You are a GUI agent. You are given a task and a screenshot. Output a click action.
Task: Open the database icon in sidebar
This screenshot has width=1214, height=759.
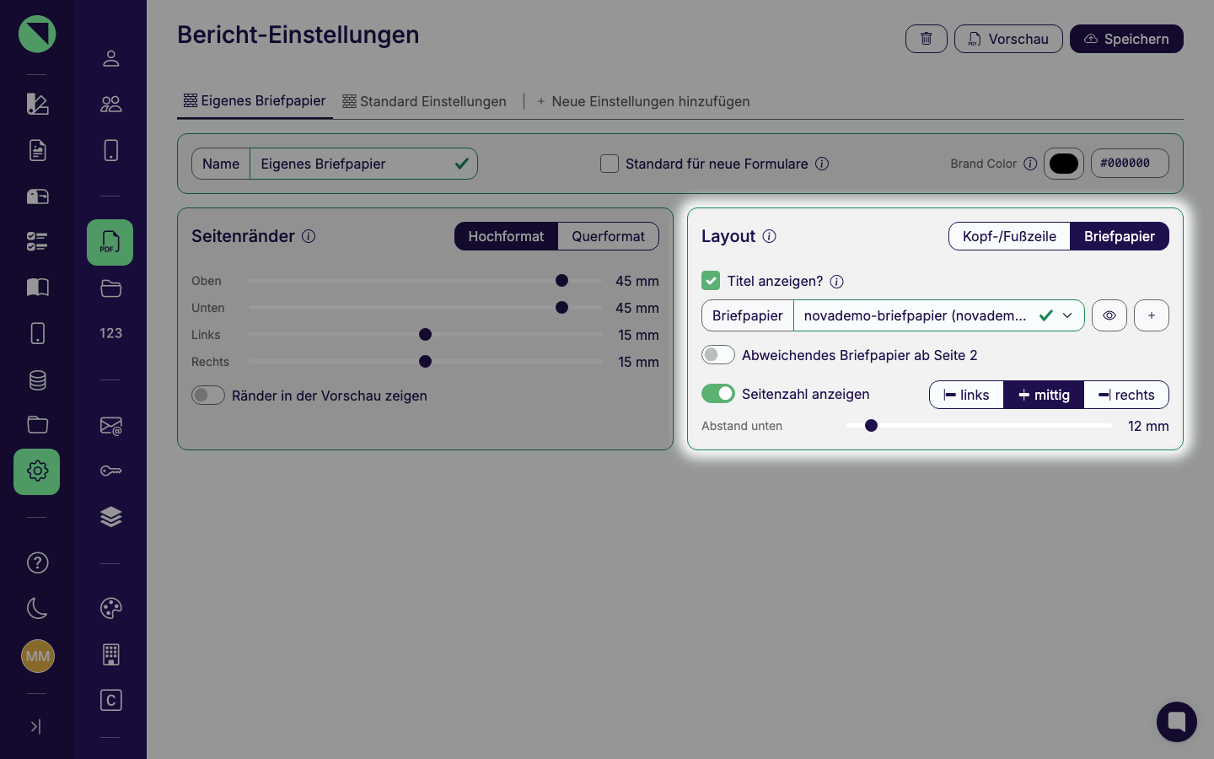click(37, 380)
